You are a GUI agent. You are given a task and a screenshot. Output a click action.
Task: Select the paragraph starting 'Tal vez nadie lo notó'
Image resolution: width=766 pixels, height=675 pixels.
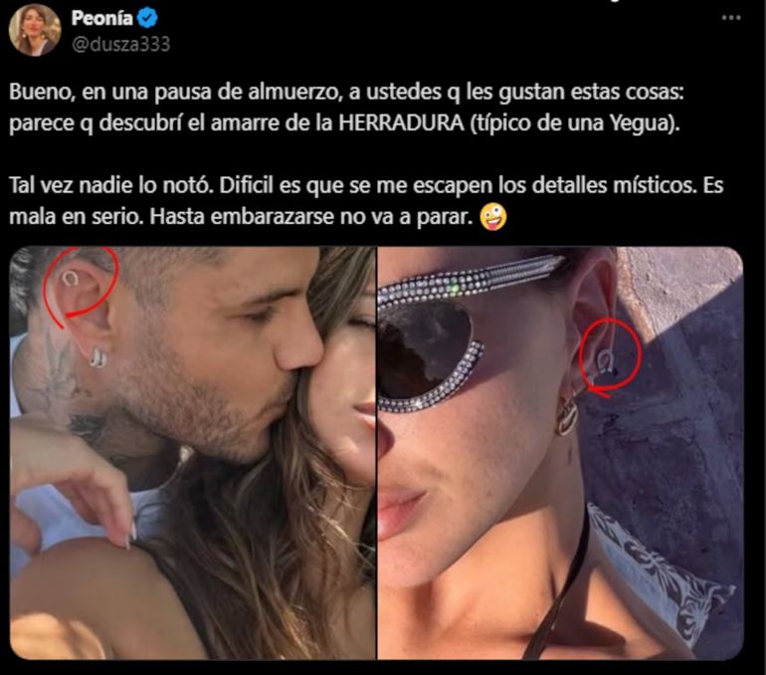(366, 201)
